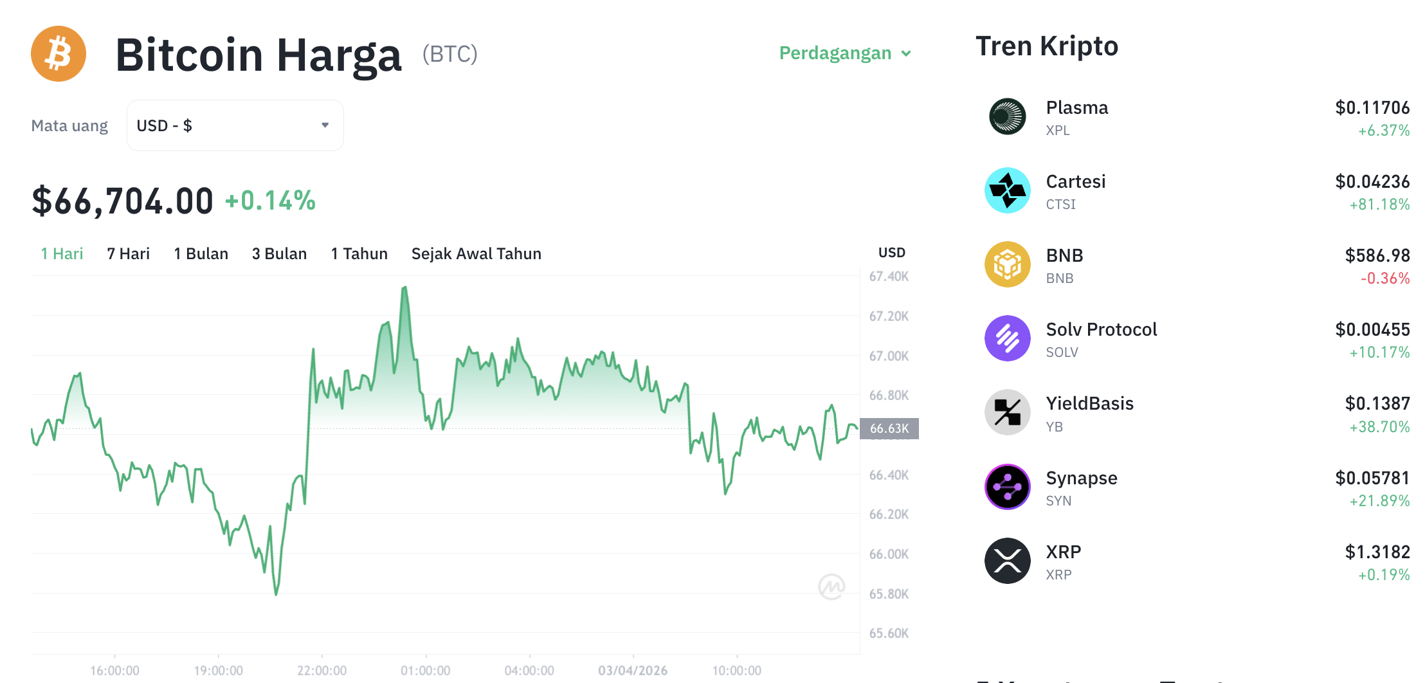Select the YieldBasis YB icon

(x=1007, y=413)
